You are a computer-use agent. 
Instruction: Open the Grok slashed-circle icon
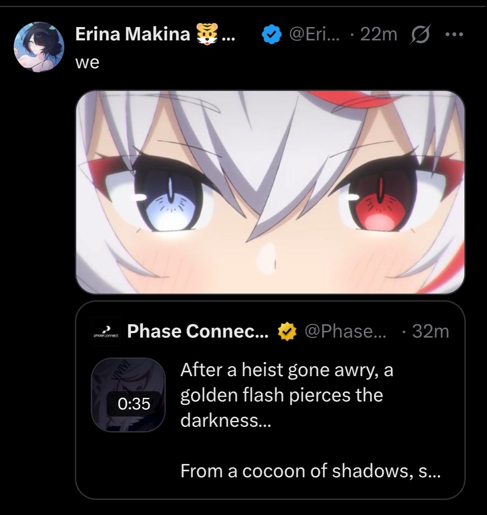pos(420,35)
